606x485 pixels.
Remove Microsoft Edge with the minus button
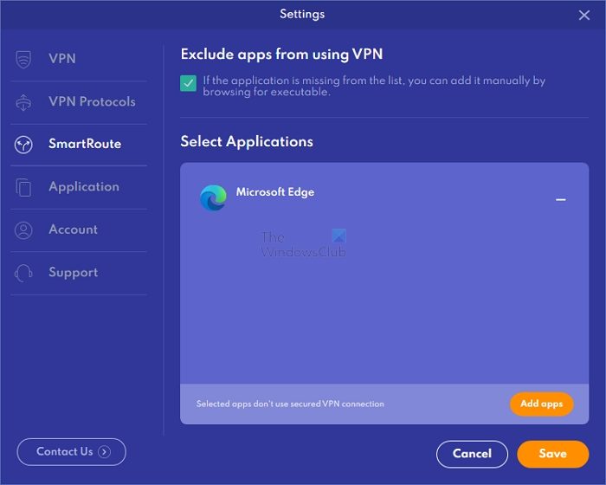[560, 199]
